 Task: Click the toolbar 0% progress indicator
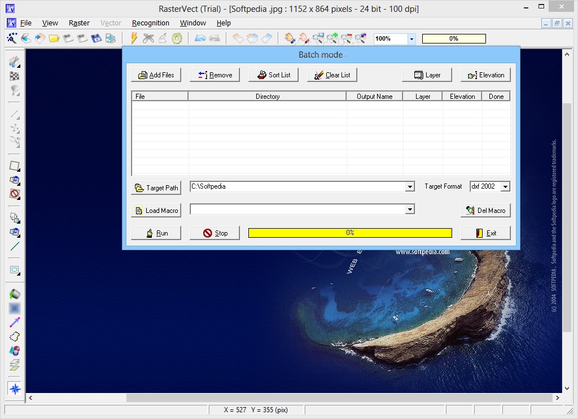click(x=454, y=38)
